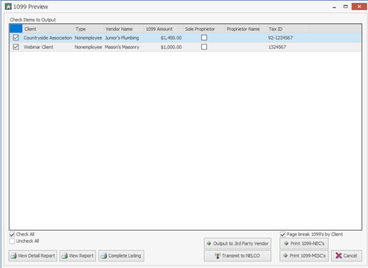Click the Print 1099-NEC's button
This screenshot has width=368, height=268.
click(x=304, y=243)
